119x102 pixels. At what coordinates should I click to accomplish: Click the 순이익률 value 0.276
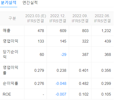[39, 84]
